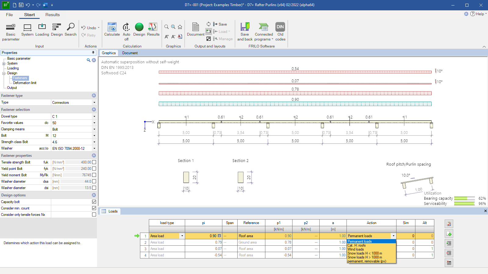488x274 pixels.
Task: Click the delete load table icon
Action: click(449, 263)
